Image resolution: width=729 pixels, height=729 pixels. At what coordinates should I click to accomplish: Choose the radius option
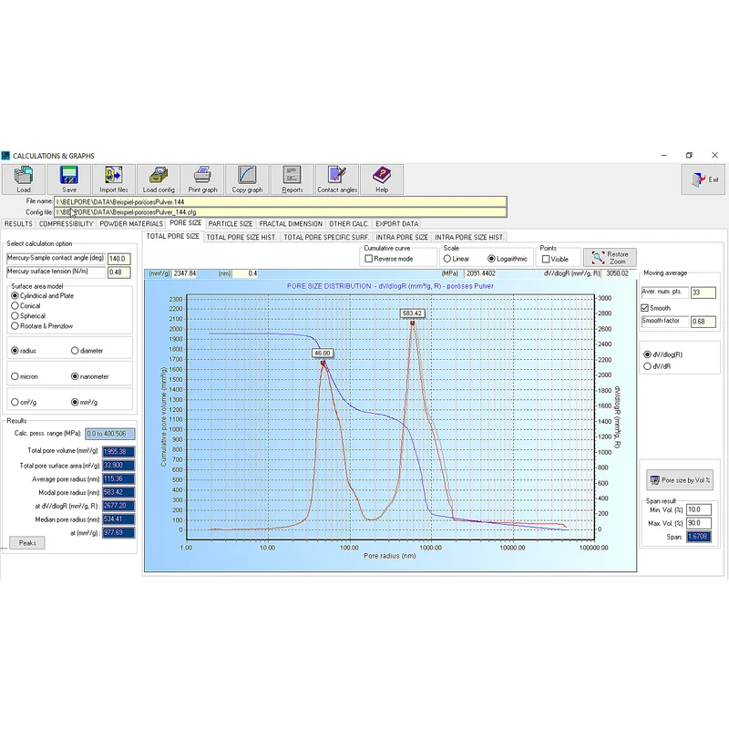pyautogui.click(x=15, y=351)
